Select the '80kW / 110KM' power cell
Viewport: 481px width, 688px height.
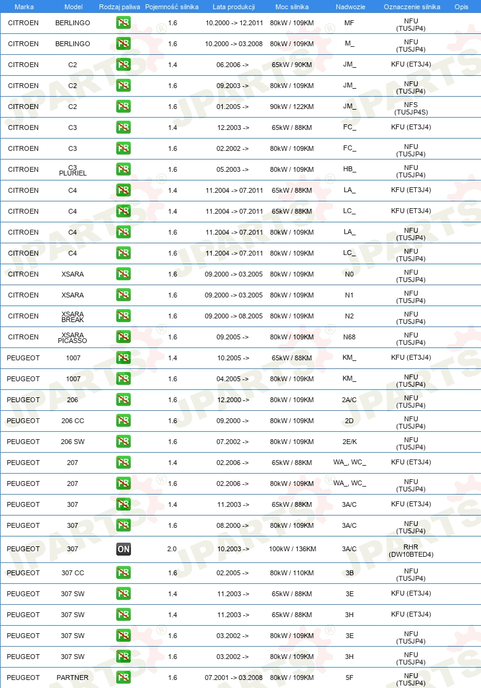(x=292, y=573)
